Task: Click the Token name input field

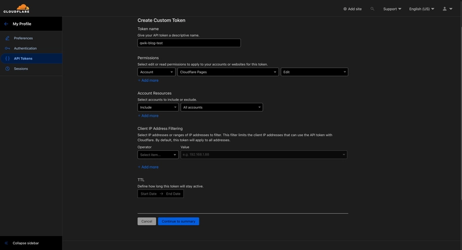Action: coord(189,43)
